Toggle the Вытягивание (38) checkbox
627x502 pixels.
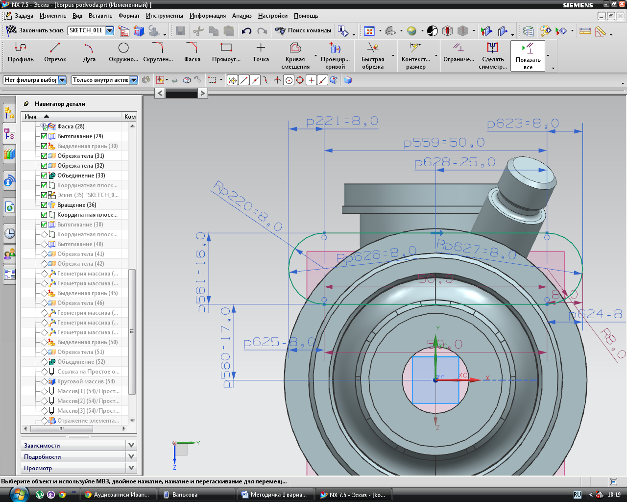[44, 225]
